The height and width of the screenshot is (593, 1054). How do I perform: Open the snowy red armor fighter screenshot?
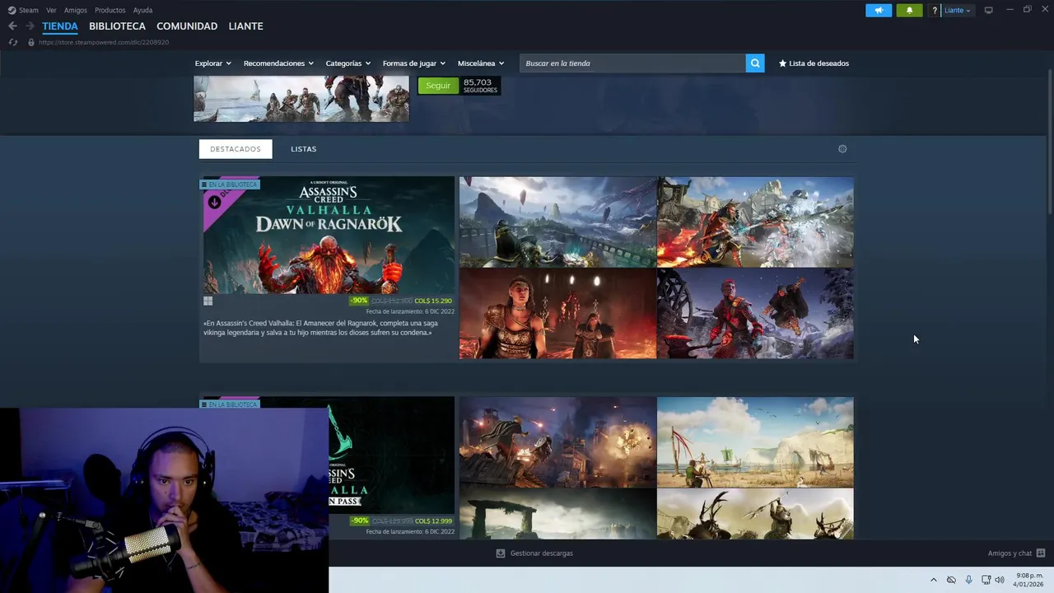pos(755,314)
